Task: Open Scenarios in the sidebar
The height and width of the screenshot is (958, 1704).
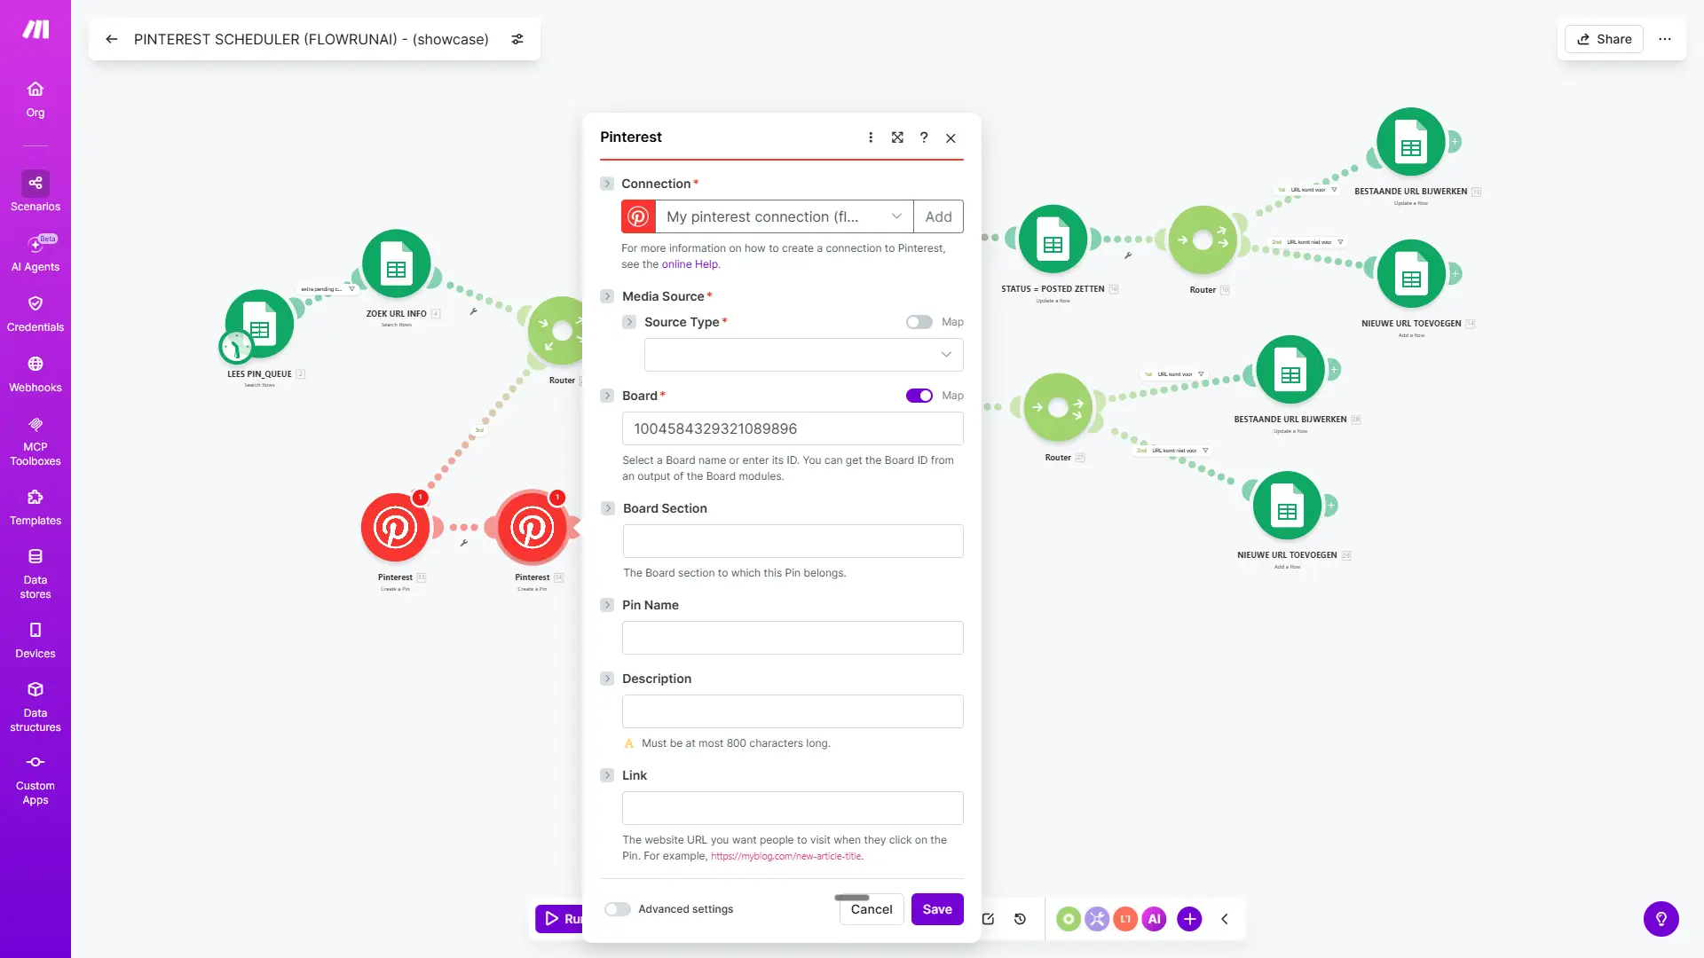Action: pyautogui.click(x=35, y=192)
